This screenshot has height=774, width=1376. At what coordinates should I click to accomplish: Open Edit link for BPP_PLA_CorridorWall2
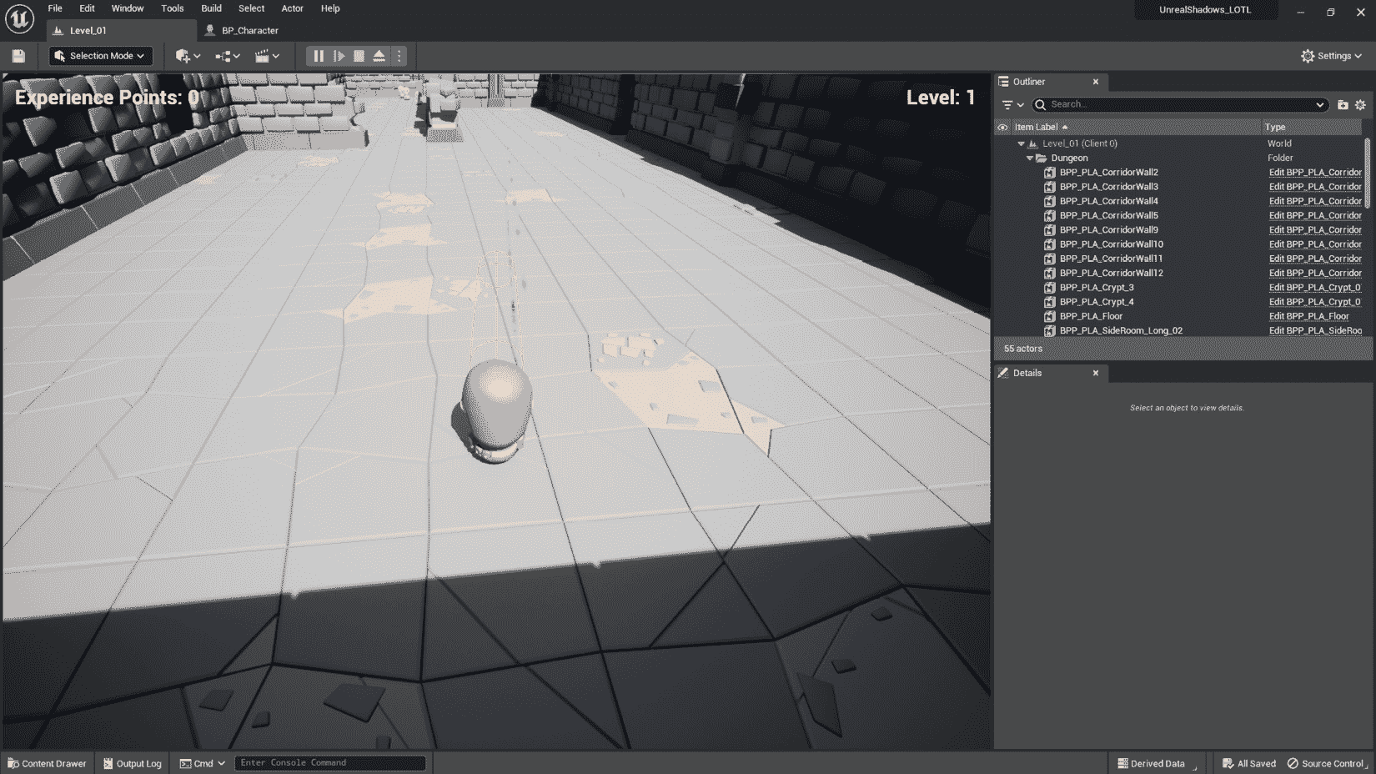pos(1315,173)
